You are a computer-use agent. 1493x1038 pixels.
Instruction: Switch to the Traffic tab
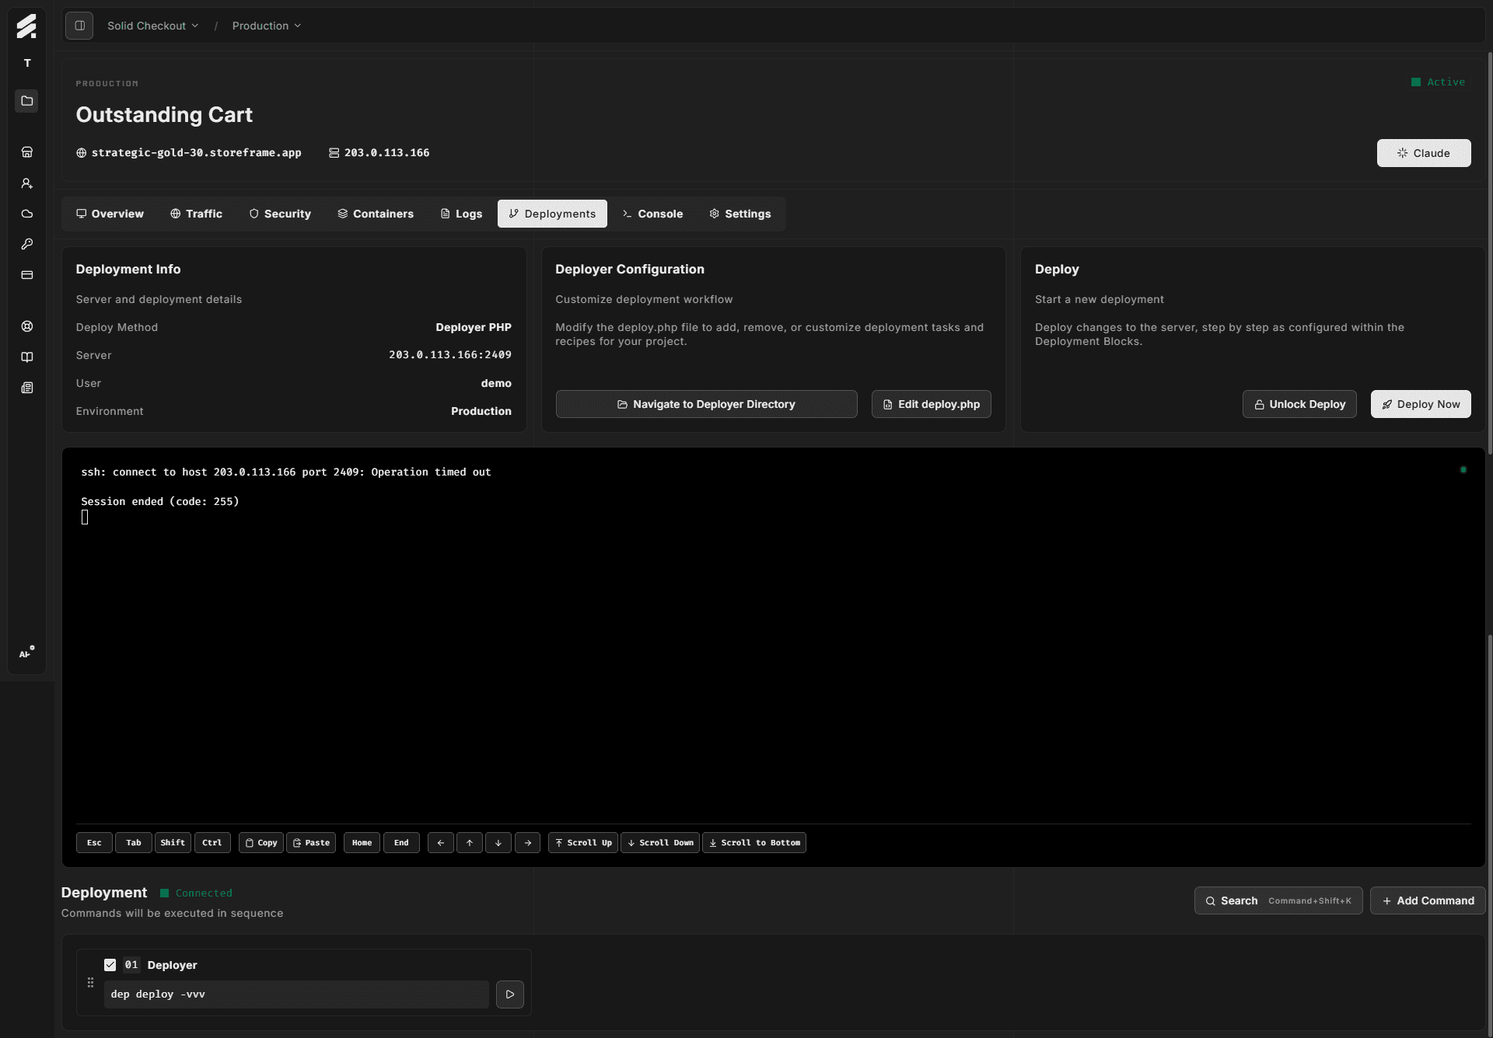point(196,214)
